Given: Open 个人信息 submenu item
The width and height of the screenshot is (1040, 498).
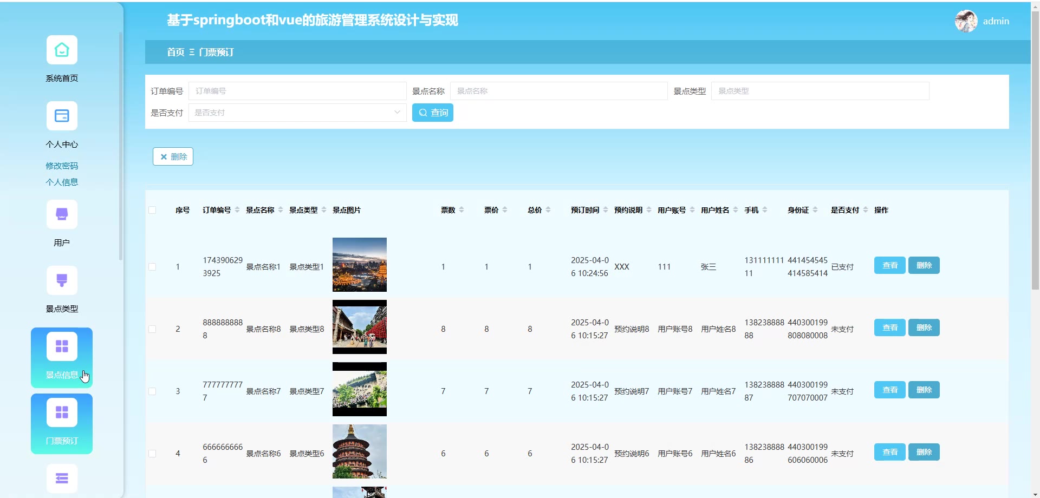Looking at the screenshot, I should tap(62, 182).
